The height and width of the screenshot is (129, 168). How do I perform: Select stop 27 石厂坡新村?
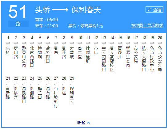tap(56, 97)
